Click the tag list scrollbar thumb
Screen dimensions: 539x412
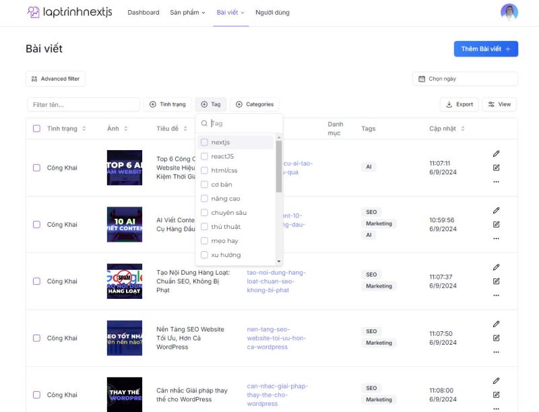click(x=279, y=165)
